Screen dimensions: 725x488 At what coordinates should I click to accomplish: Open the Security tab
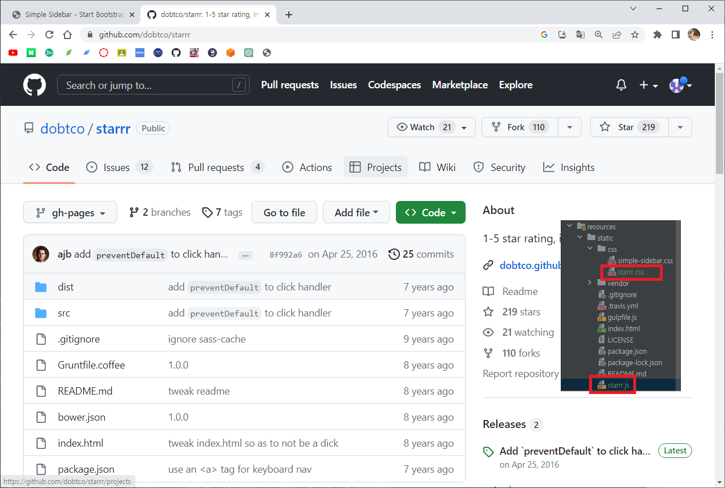coord(499,168)
